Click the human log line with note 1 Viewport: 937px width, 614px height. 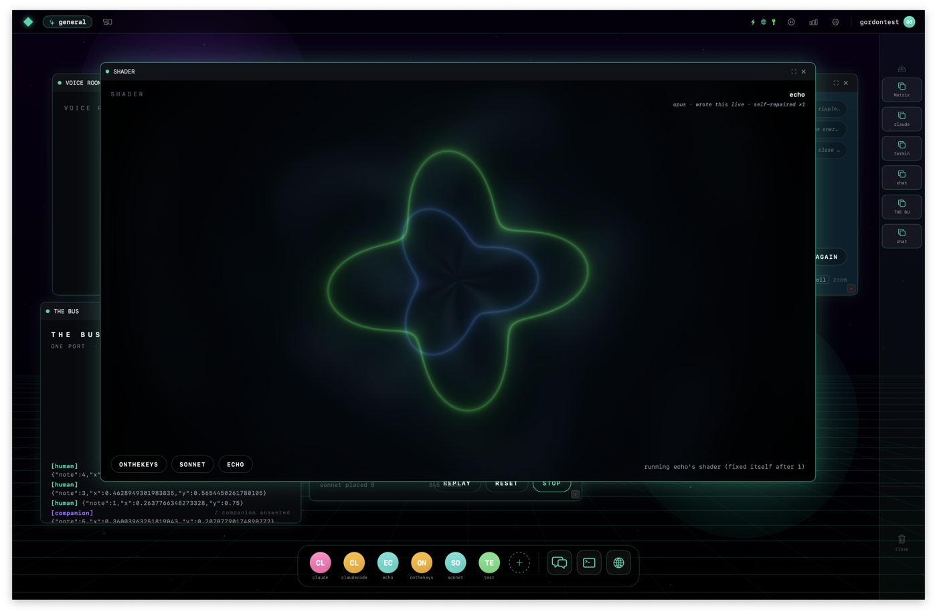click(147, 503)
